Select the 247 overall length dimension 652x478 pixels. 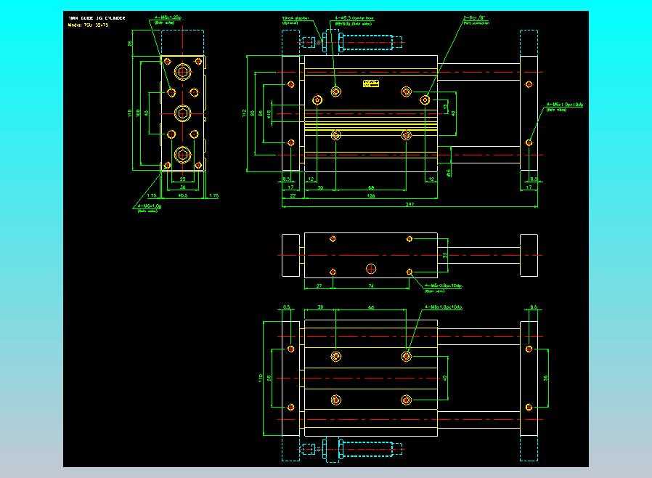tap(409, 204)
